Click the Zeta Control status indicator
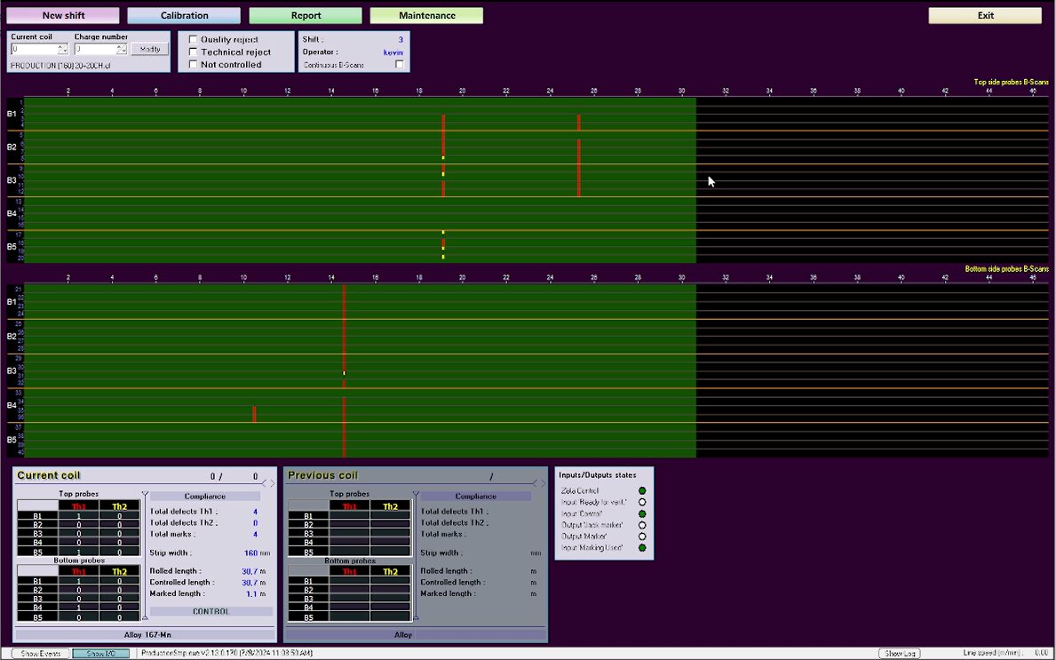 click(x=642, y=490)
